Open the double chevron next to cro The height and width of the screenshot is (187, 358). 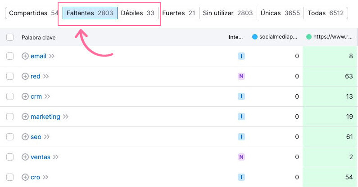[45, 177]
